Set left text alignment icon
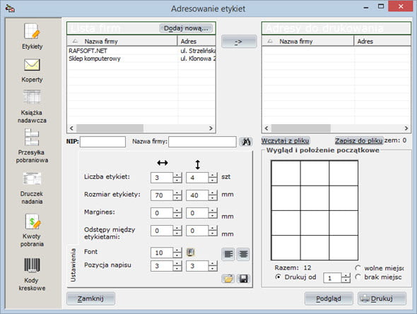The height and width of the screenshot is (314, 417). 228,254
